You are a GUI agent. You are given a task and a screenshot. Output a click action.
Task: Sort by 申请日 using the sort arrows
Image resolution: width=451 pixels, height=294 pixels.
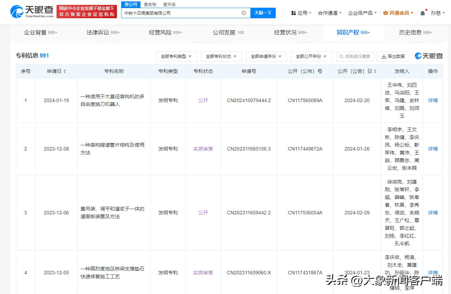pos(65,71)
